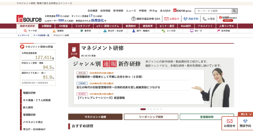Open the 全力Q&A link
The width and height of the screenshot is (253, 132).
click(x=165, y=11)
